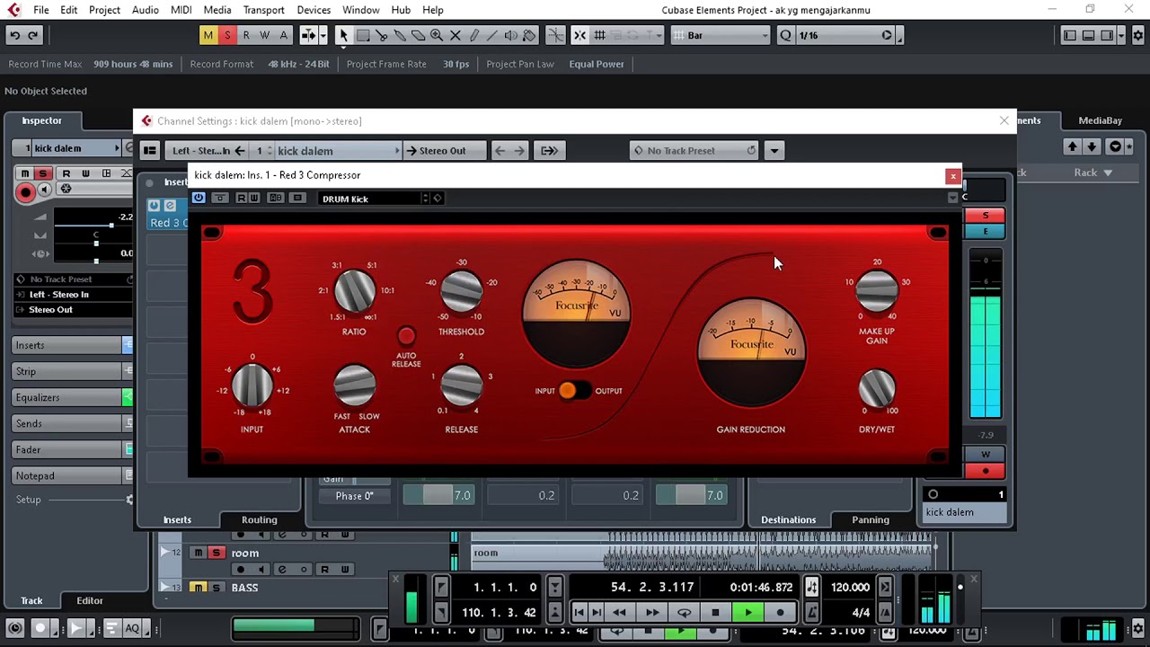The width and height of the screenshot is (1150, 647).
Task: Select the Play speaker tool
Action: tap(511, 35)
